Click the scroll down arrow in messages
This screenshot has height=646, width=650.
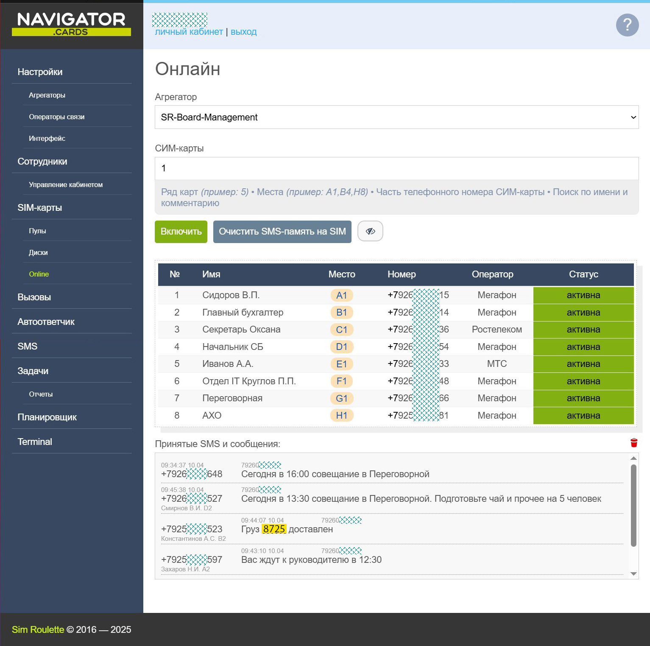click(x=633, y=574)
